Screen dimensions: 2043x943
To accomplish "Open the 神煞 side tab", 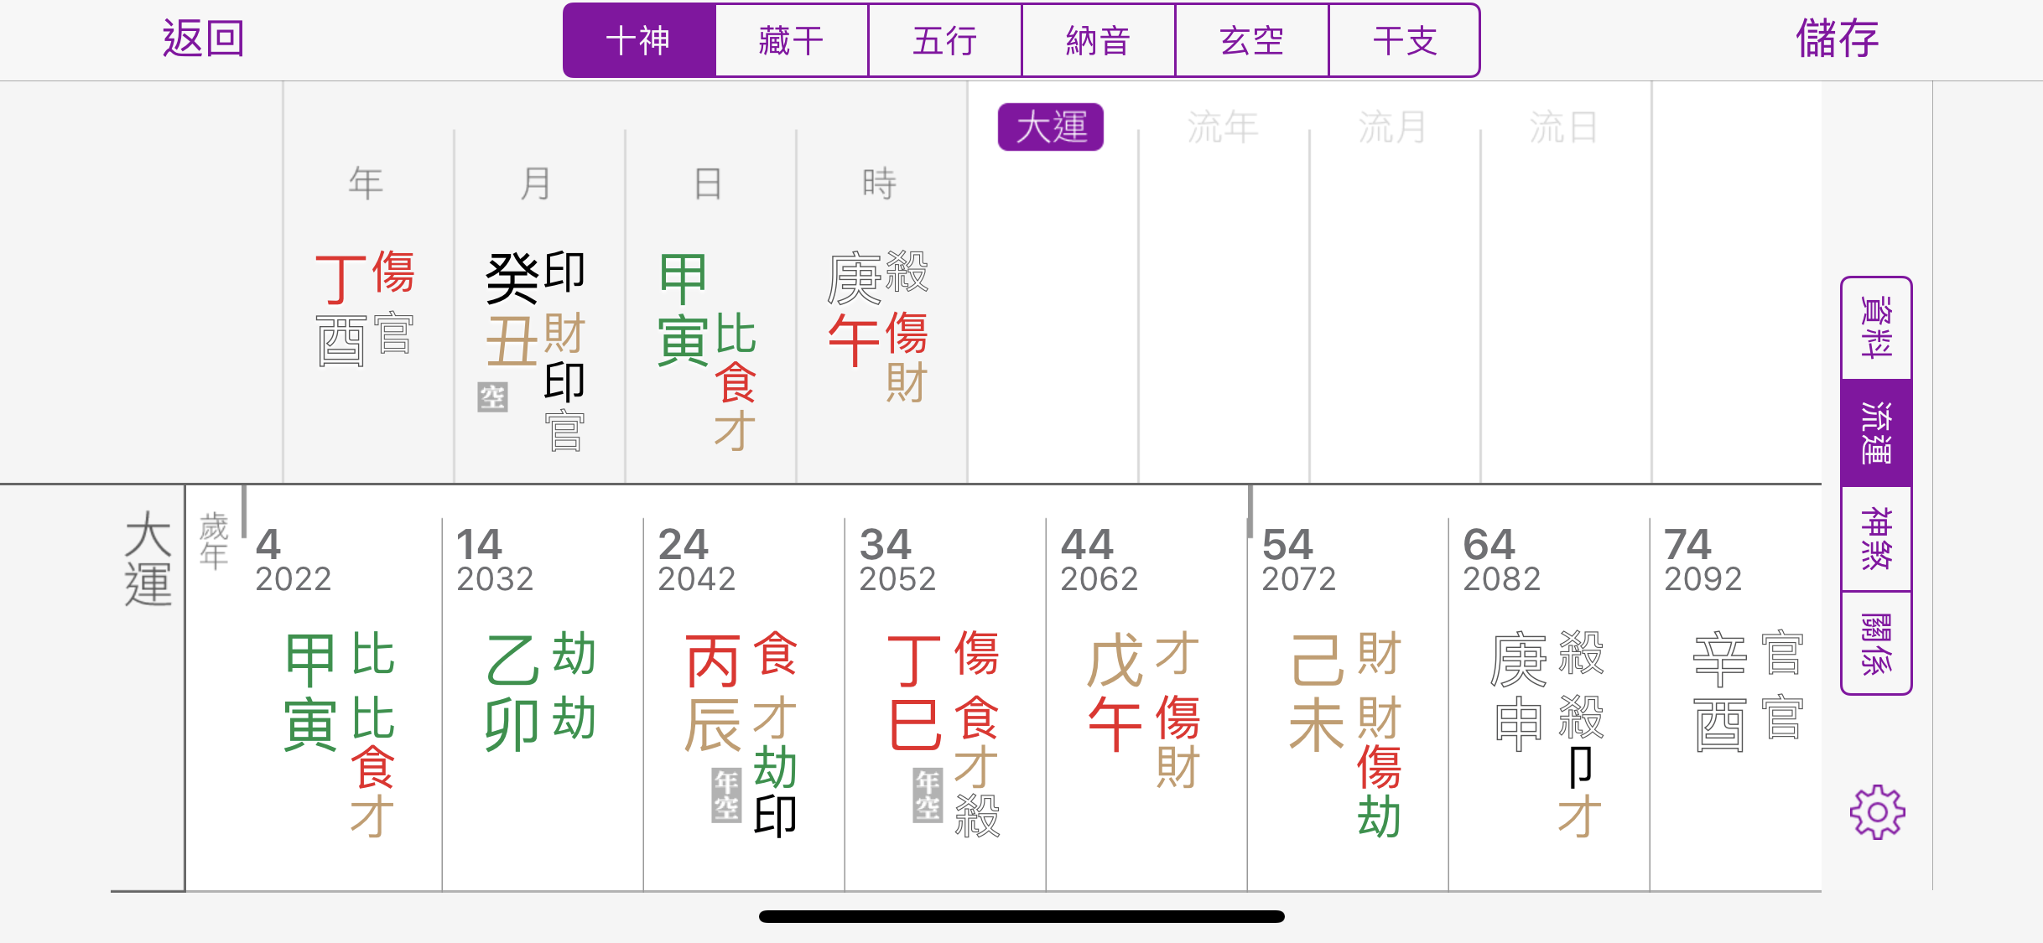I will [1876, 538].
